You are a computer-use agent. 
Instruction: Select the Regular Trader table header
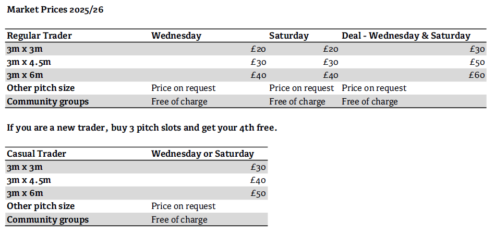pos(40,36)
